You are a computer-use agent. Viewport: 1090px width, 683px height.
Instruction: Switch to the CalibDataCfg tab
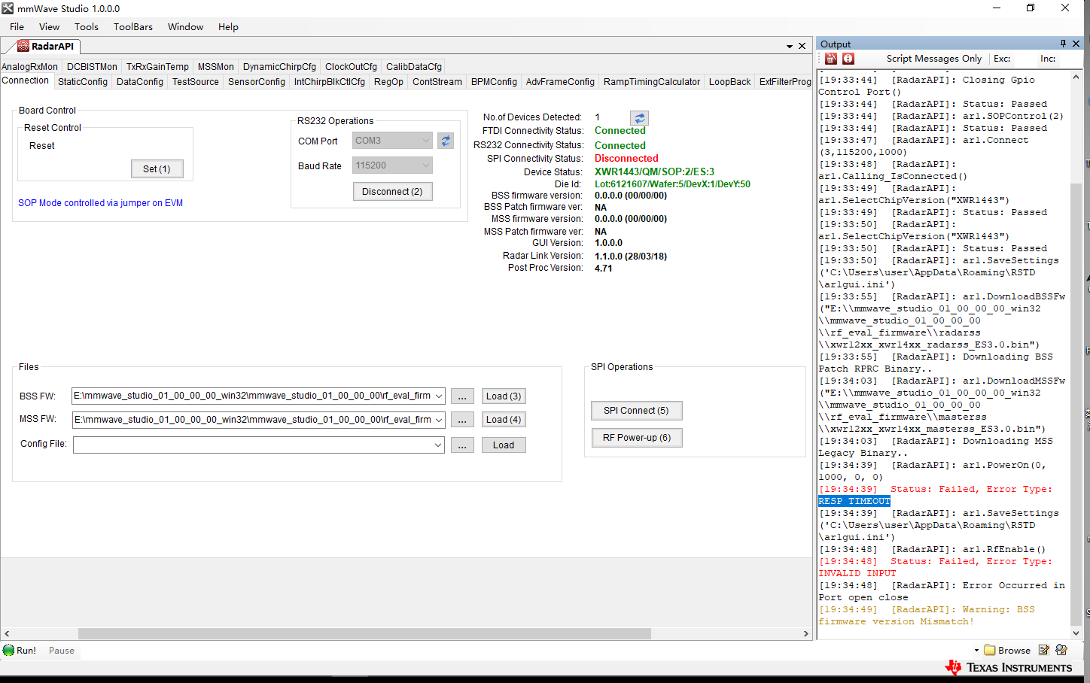pos(414,67)
